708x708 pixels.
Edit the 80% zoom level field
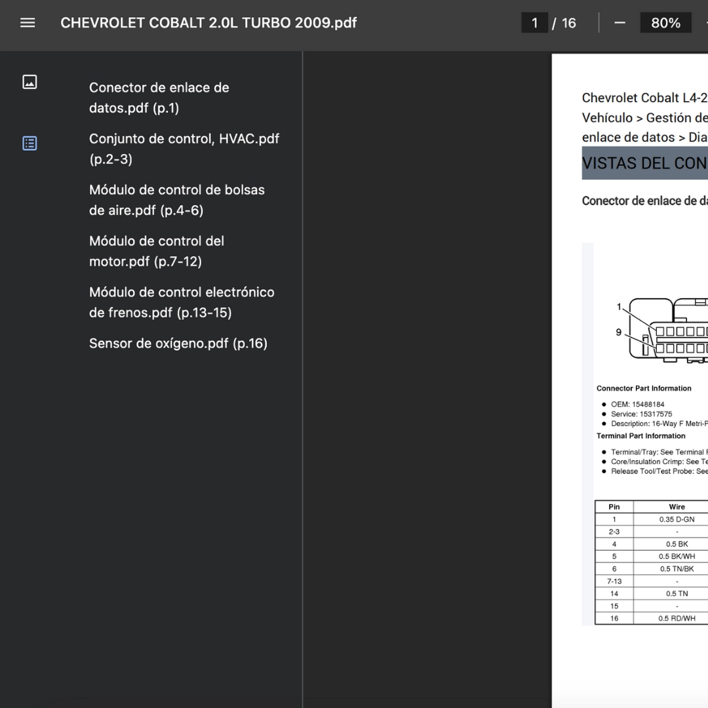(665, 22)
